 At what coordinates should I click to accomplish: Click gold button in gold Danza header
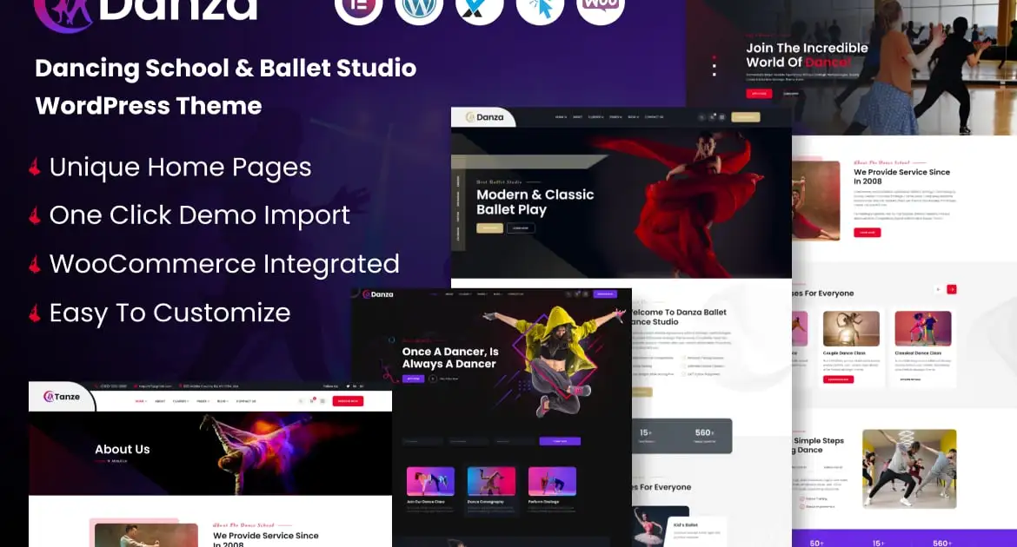pyautogui.click(x=745, y=117)
